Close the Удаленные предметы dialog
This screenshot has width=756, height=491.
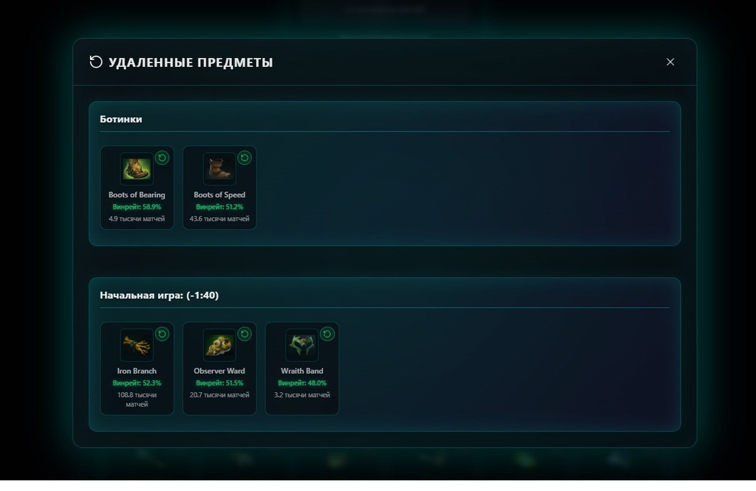pyautogui.click(x=670, y=62)
